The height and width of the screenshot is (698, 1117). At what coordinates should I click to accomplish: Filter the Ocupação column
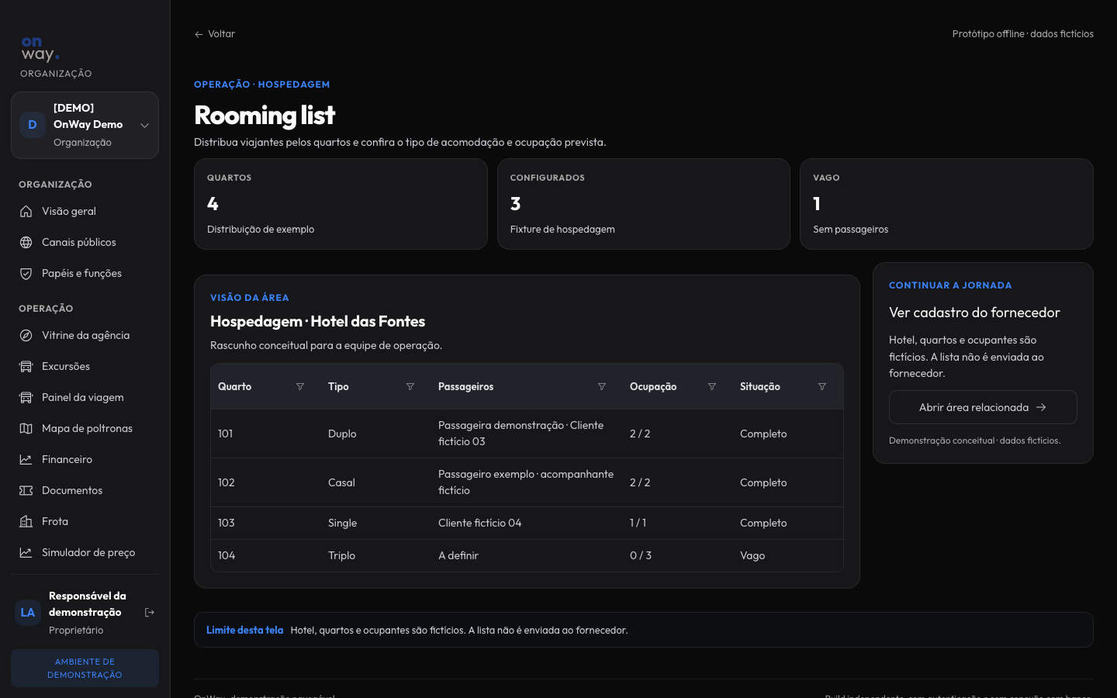[712, 386]
